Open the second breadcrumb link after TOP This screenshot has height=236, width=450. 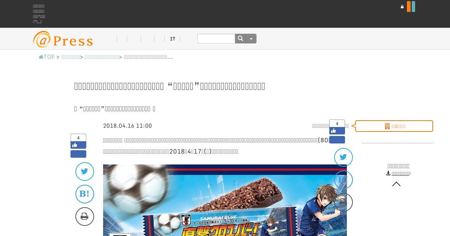(70, 57)
